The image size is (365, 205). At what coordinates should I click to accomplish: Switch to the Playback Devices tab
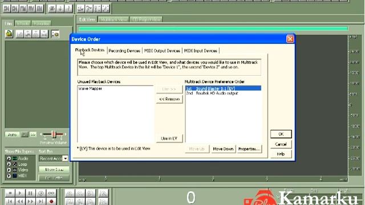[90, 50]
